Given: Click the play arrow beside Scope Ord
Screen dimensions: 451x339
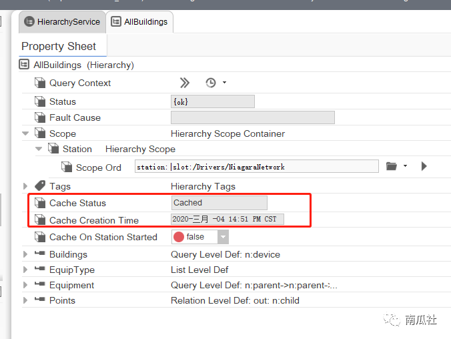Looking at the screenshot, I should pyautogui.click(x=424, y=166).
